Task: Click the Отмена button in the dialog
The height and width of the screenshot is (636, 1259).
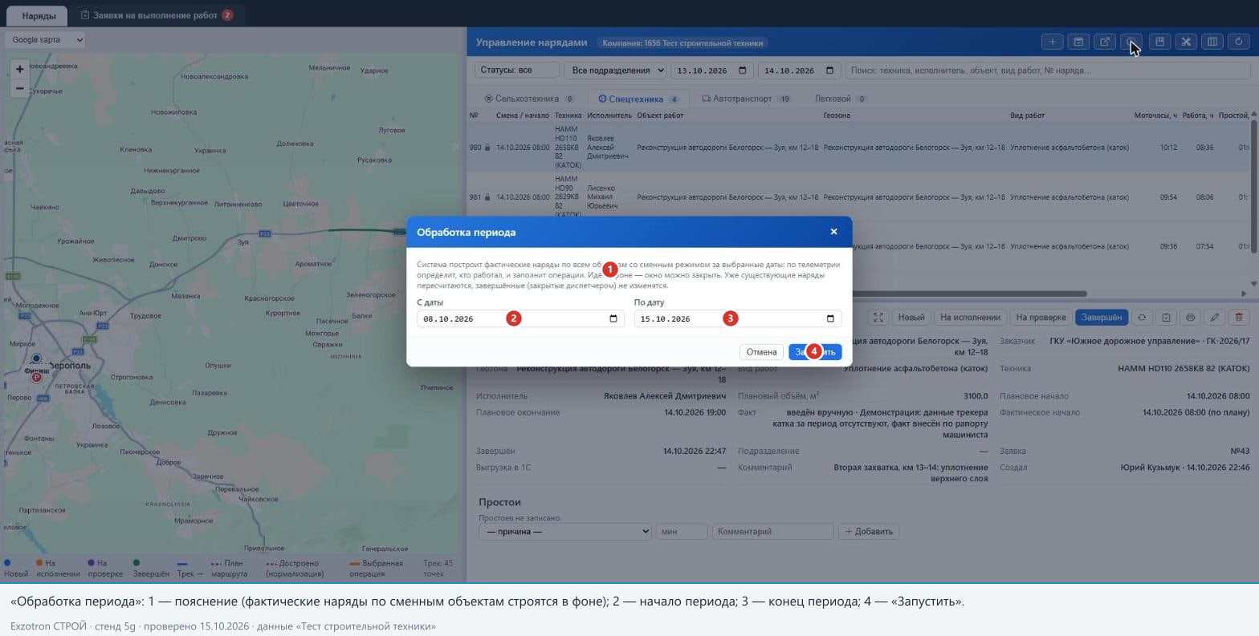Action: (761, 352)
